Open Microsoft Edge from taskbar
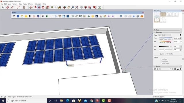This screenshot has width=184, height=103. 68,100
